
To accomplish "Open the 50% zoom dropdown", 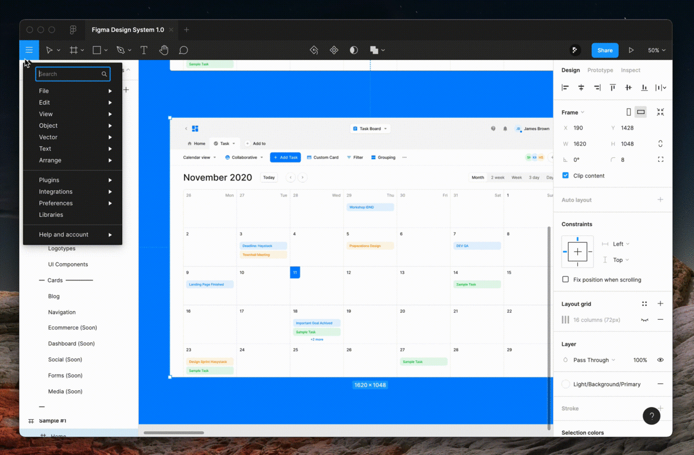I will (656, 50).
